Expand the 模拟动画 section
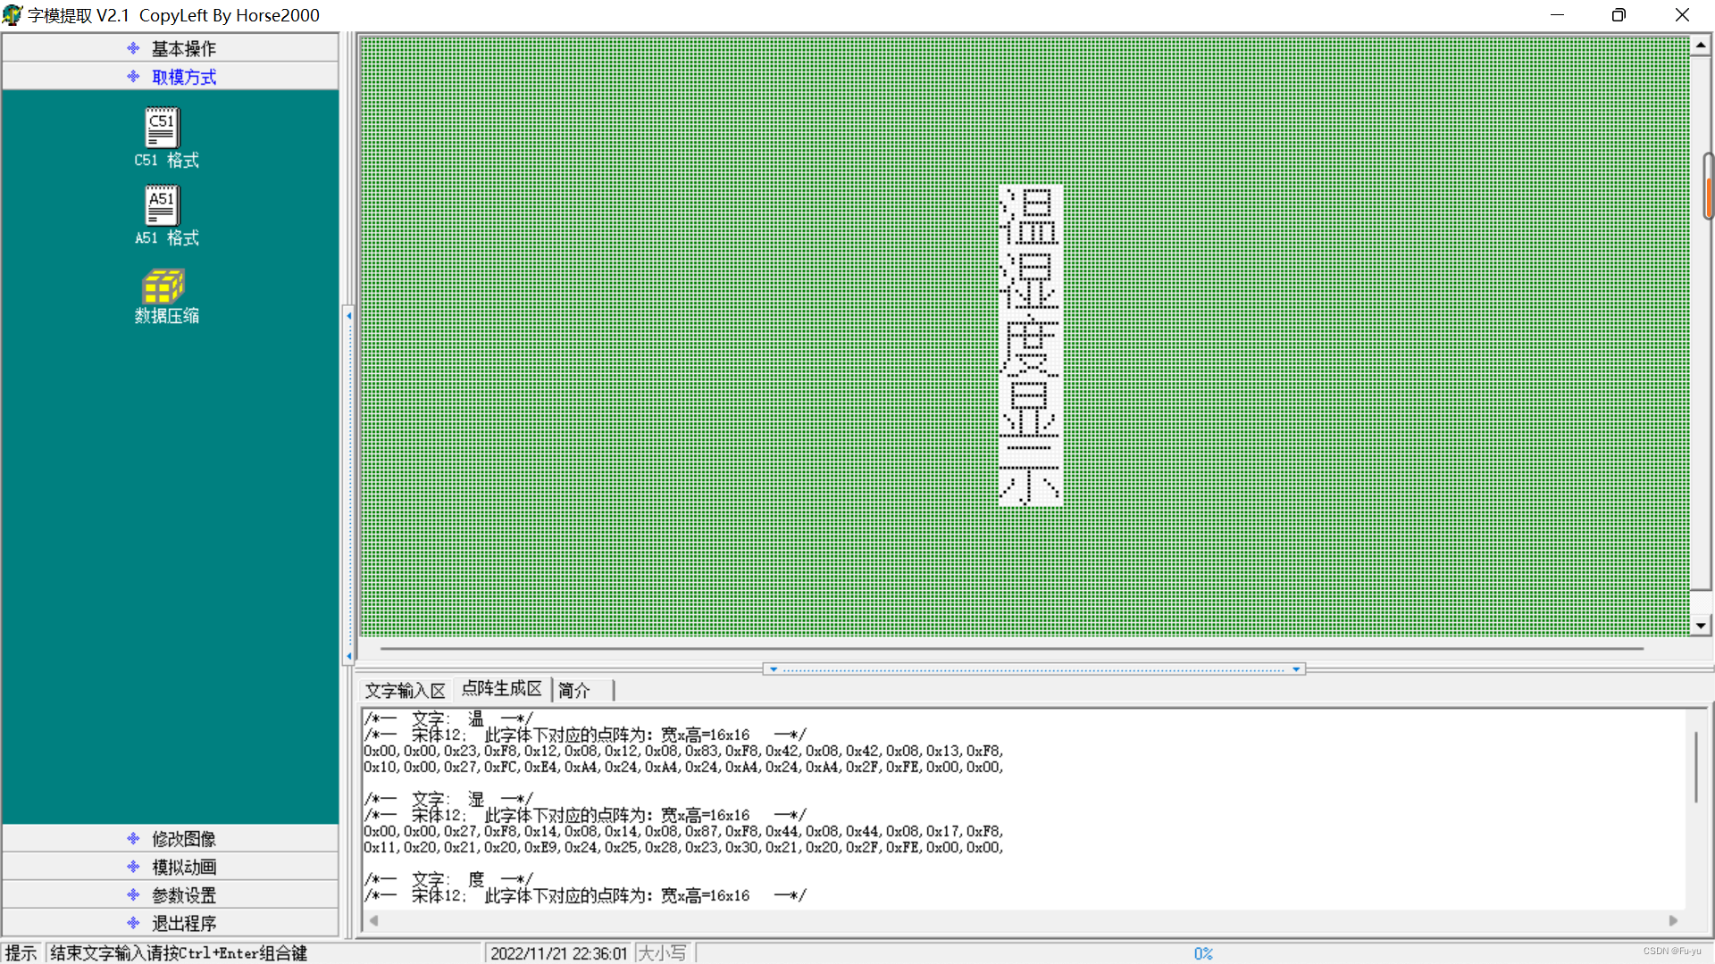The width and height of the screenshot is (1715, 964). click(x=170, y=867)
